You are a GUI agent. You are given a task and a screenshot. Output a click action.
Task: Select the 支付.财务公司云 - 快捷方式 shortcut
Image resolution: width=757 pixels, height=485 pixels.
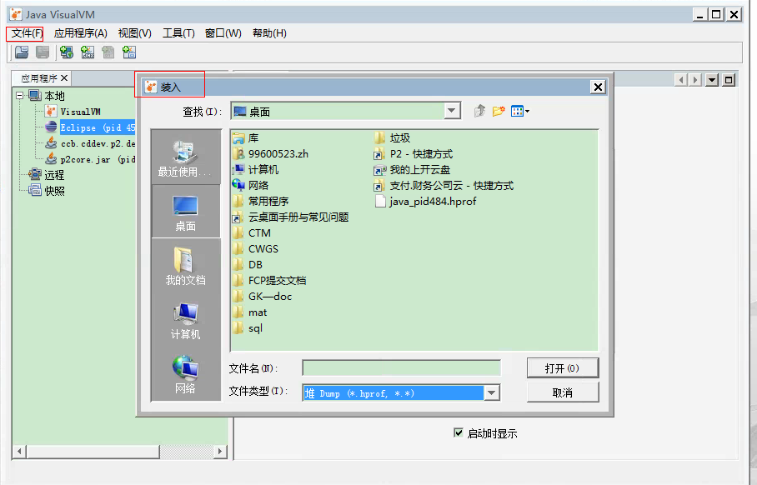(x=444, y=185)
